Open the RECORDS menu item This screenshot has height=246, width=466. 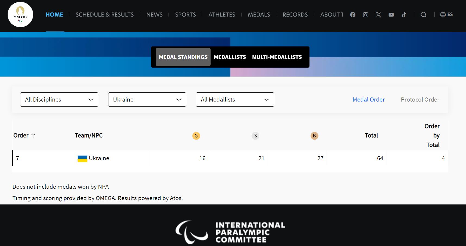(x=295, y=15)
